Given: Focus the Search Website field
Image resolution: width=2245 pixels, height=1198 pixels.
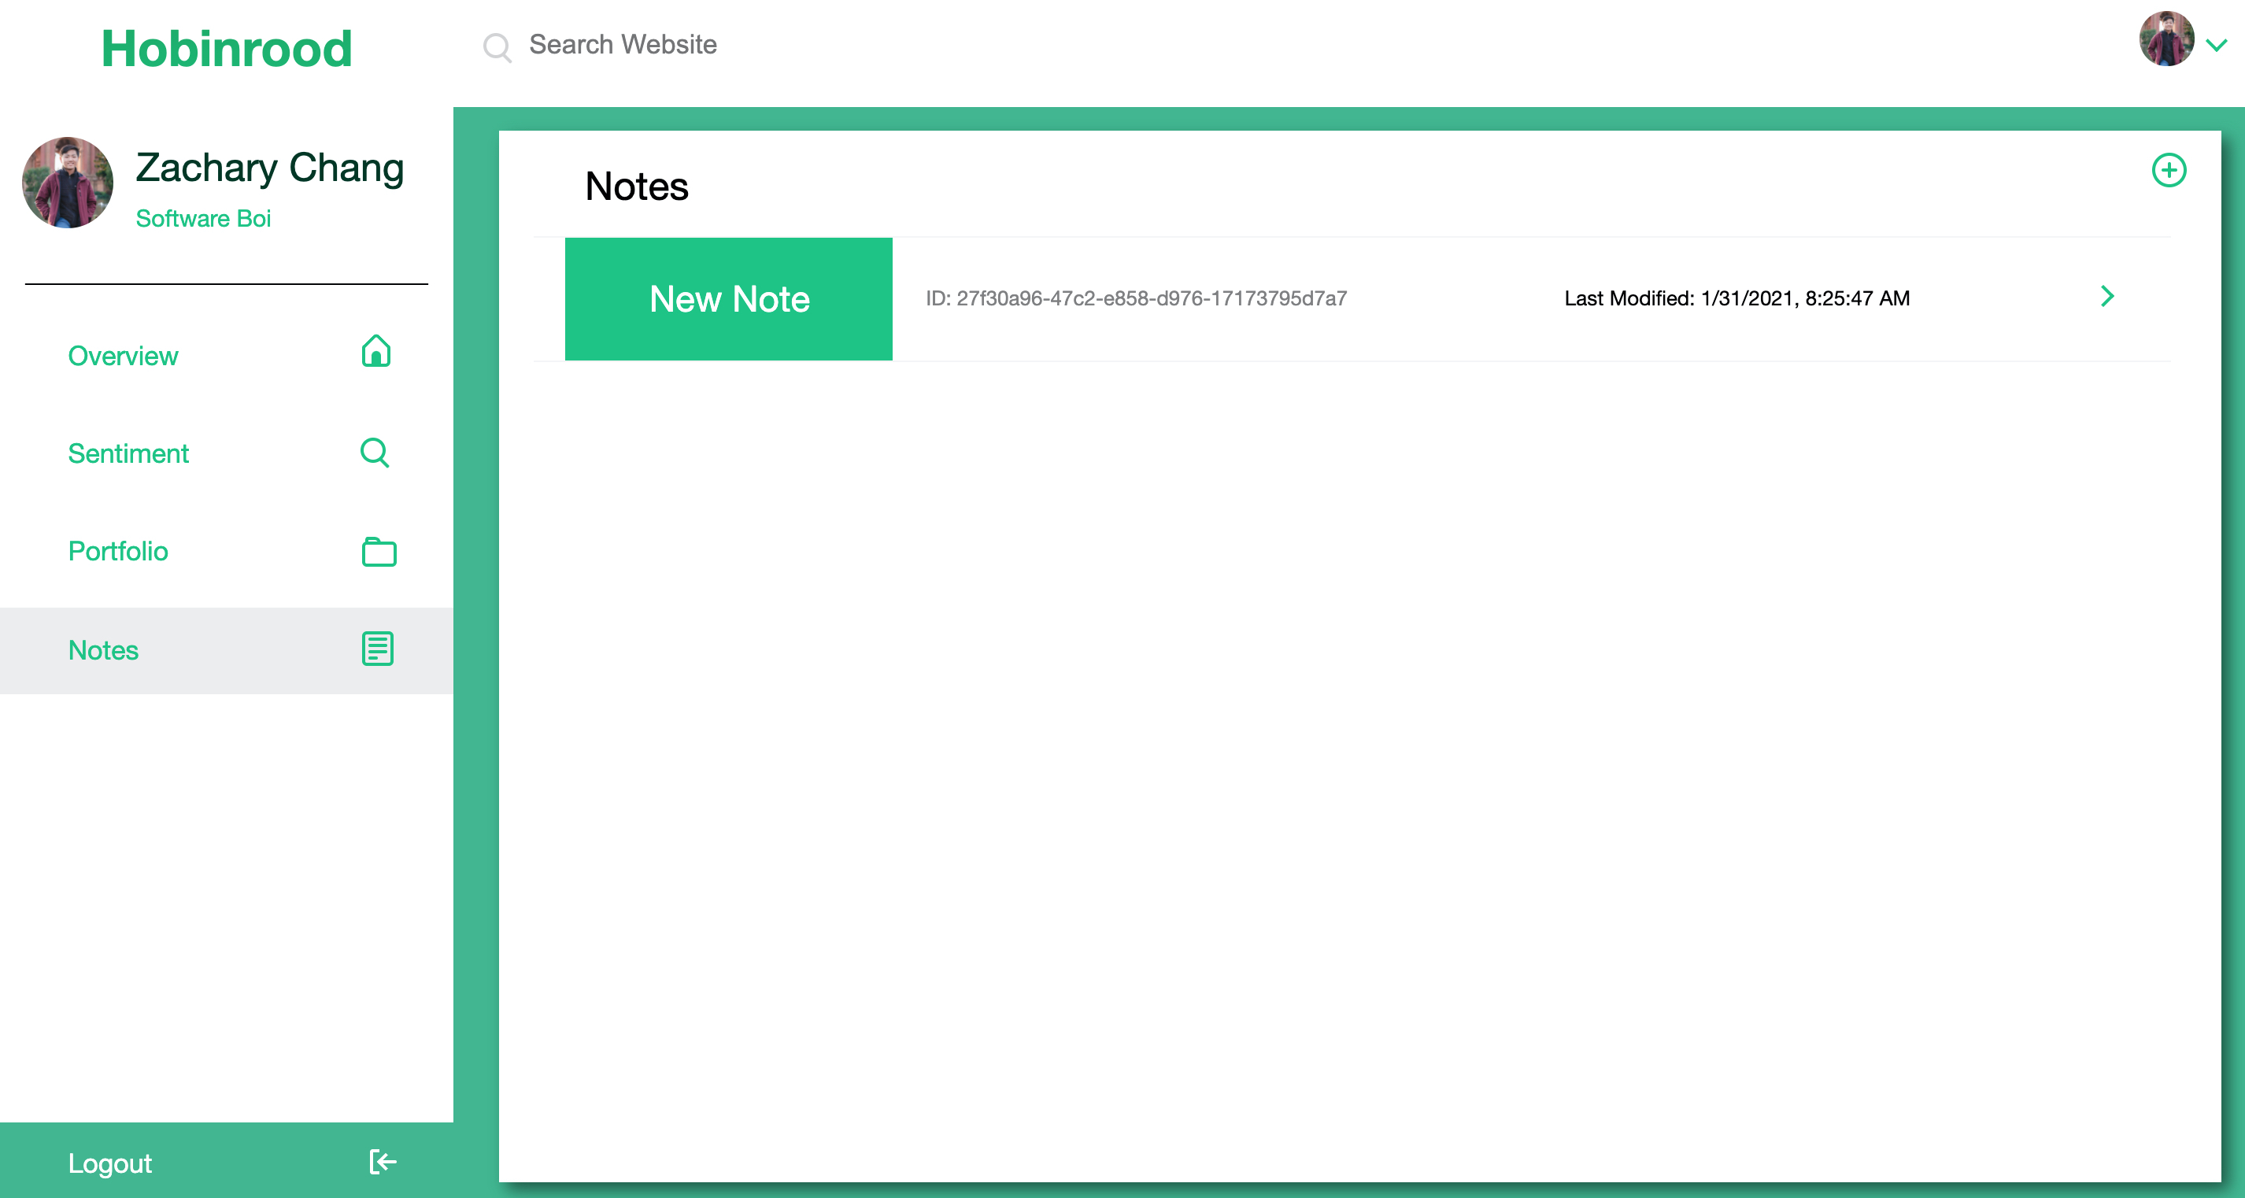Looking at the screenshot, I should click(x=622, y=44).
